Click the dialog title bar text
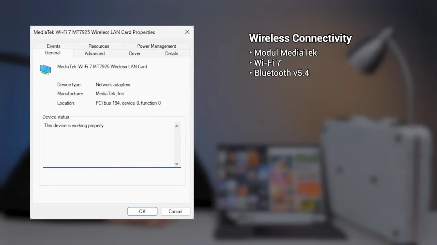This screenshot has height=245, width=437. (94, 32)
